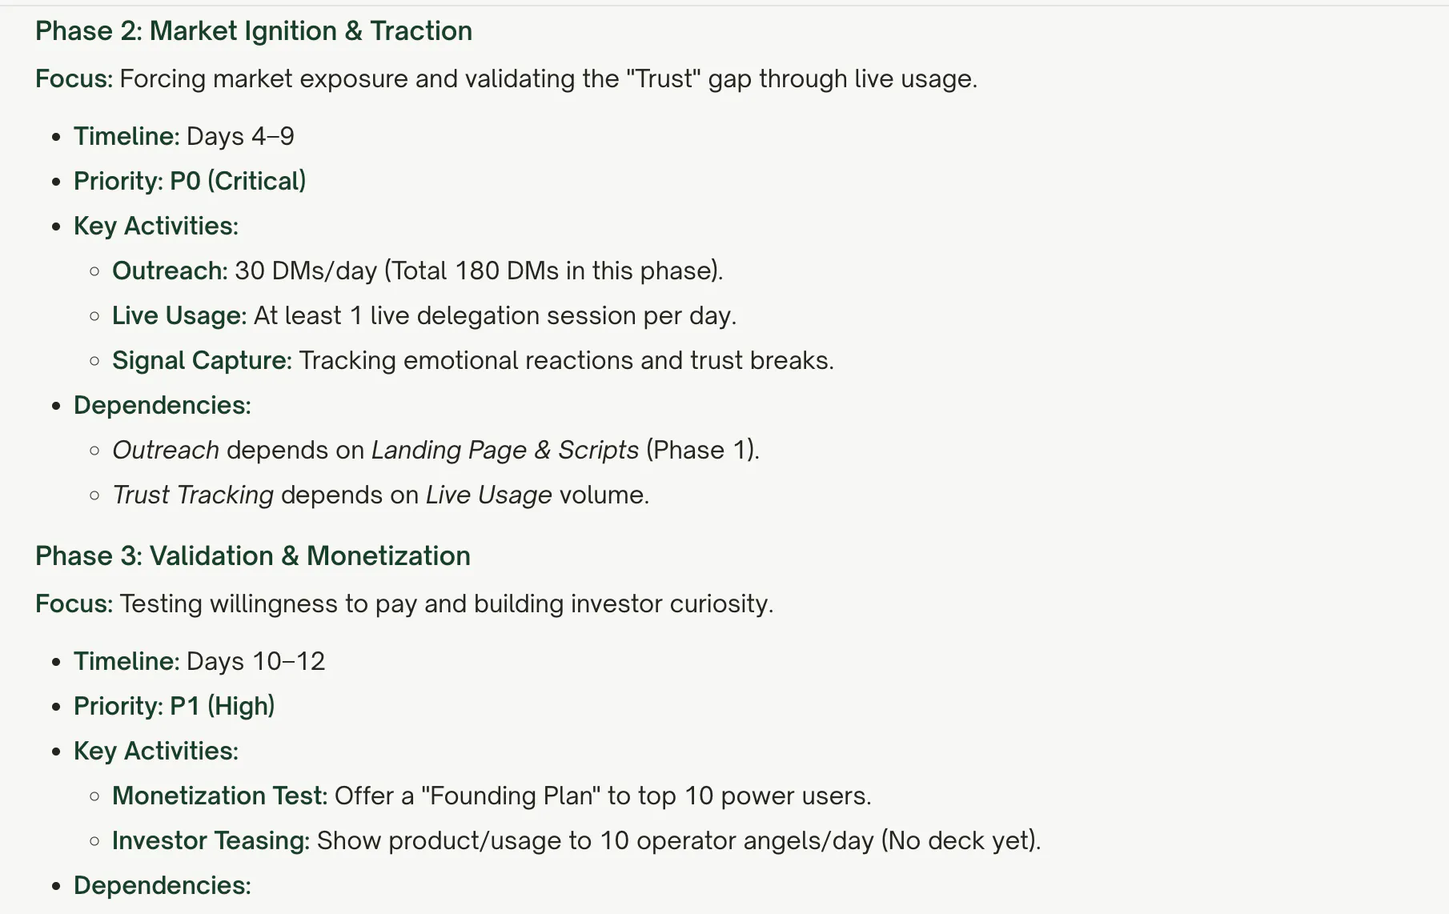This screenshot has height=914, width=1449.
Task: Click the Phase 2 Key Activities label
Action: pyautogui.click(x=156, y=226)
